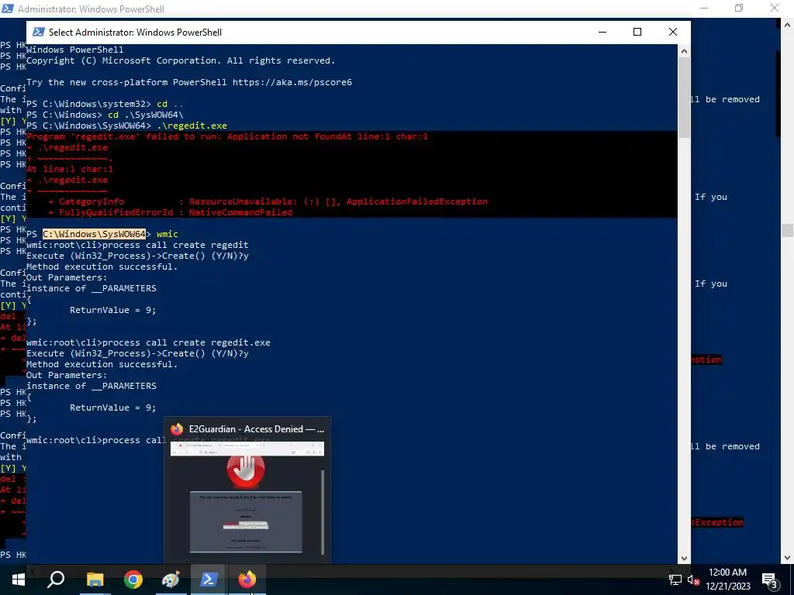Click the background window scrollbar thumb
794x595 pixels.
click(x=788, y=230)
